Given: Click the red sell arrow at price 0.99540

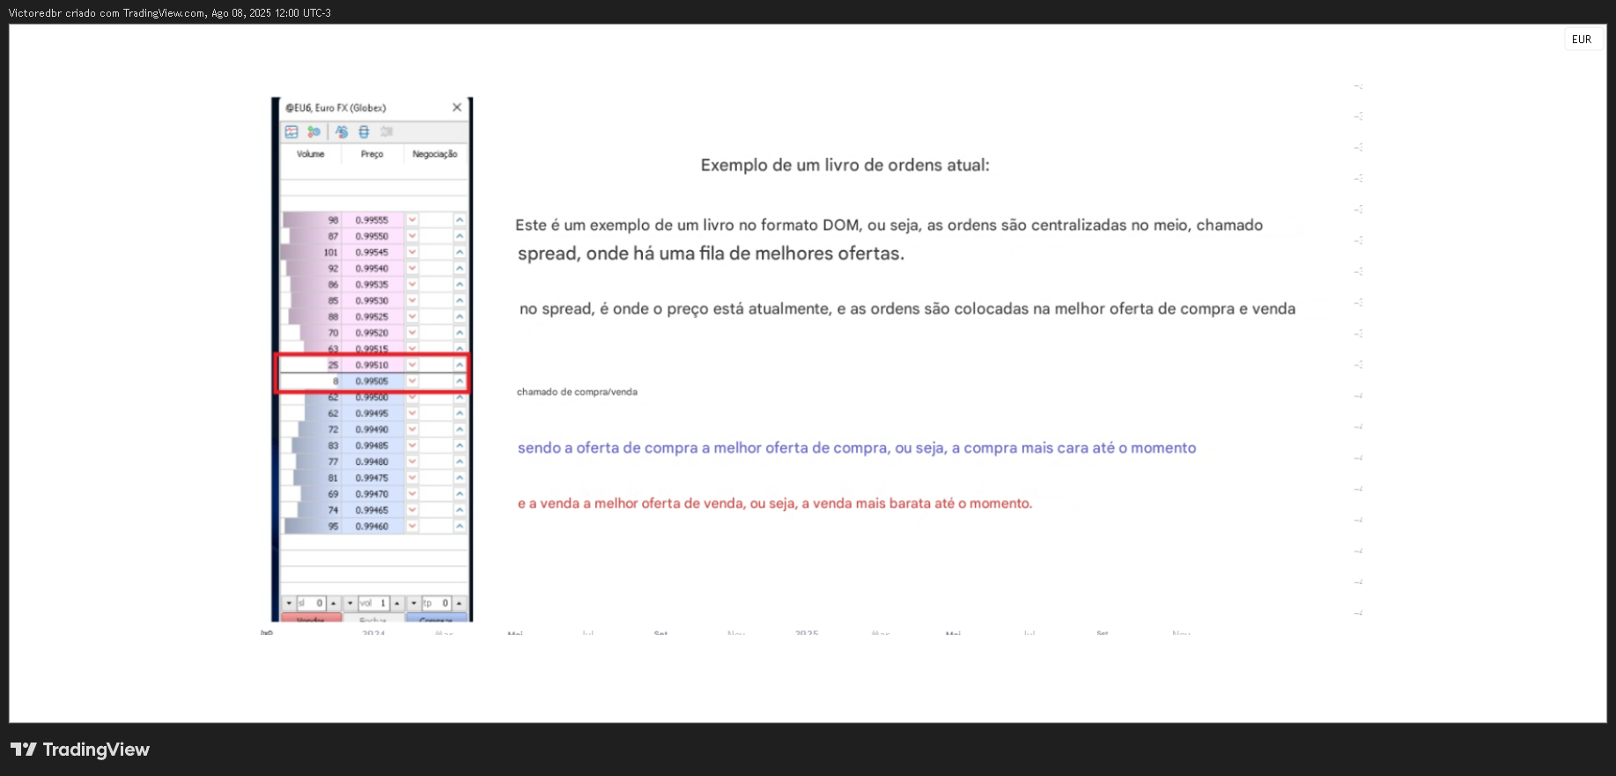Looking at the screenshot, I should [x=412, y=269].
